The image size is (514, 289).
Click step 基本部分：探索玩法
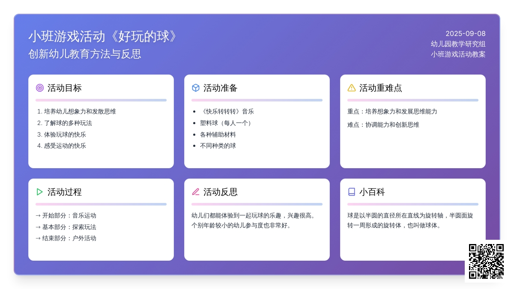tap(66, 227)
